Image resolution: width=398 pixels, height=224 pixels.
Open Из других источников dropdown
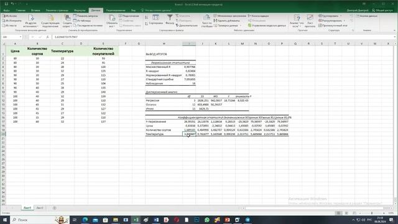click(31, 21)
